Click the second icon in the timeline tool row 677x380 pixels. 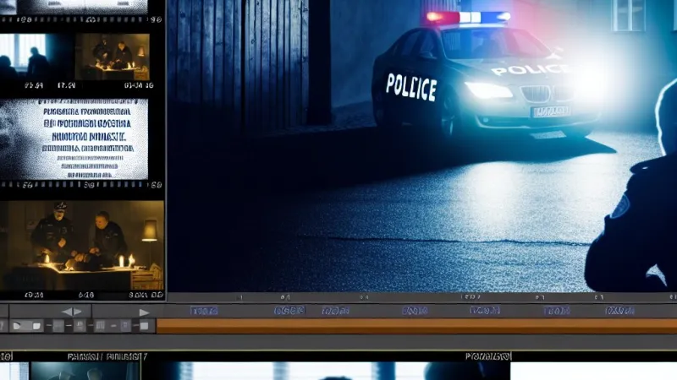point(34,326)
